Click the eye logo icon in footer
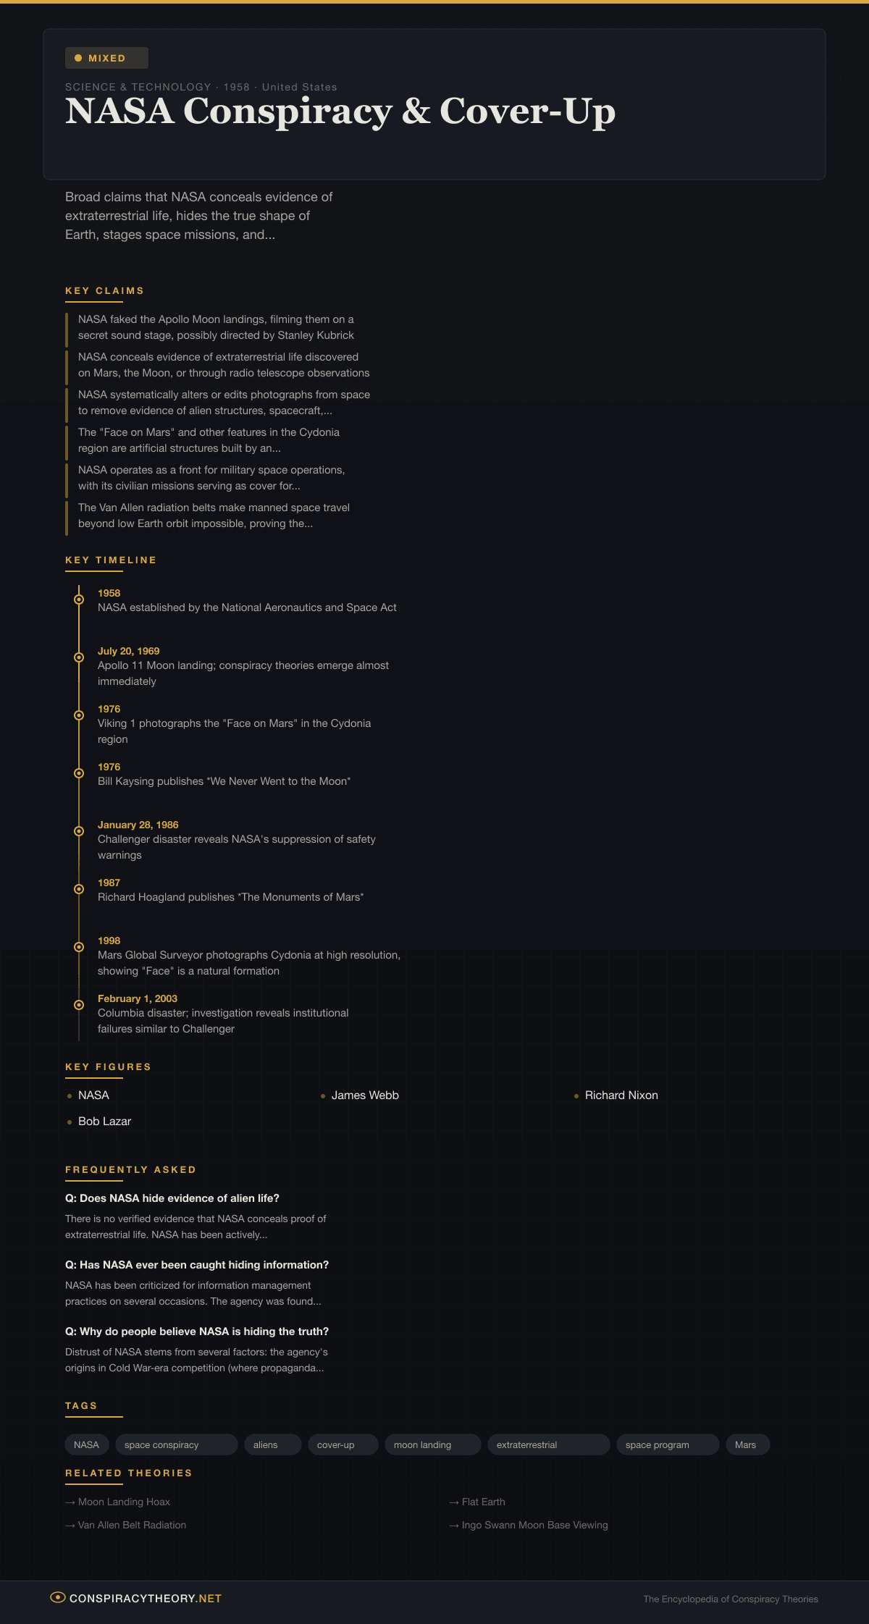Screen dimensions: 869x1624 tap(58, 1597)
